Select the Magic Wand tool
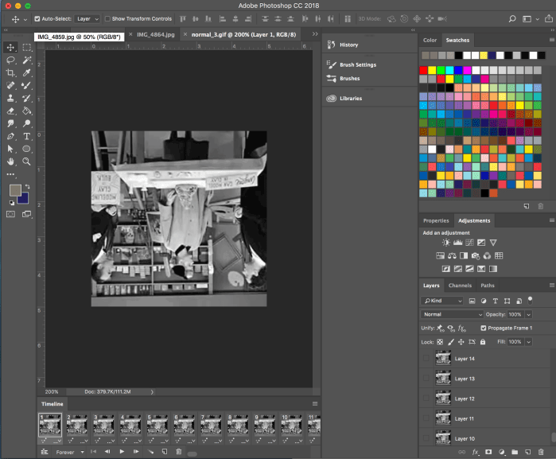The width and height of the screenshot is (556, 459). point(26,60)
